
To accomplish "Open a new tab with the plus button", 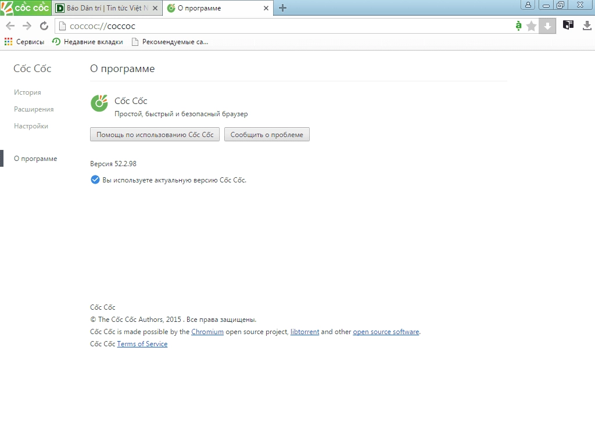I will point(282,8).
